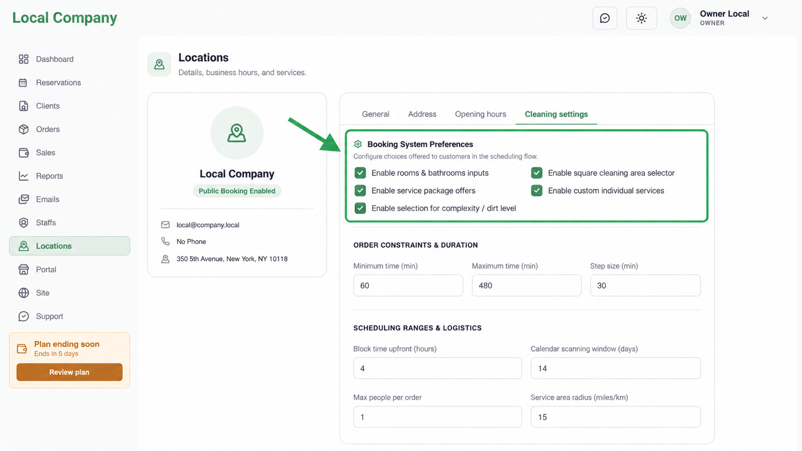Click the Clients icon in sidebar

(24, 106)
